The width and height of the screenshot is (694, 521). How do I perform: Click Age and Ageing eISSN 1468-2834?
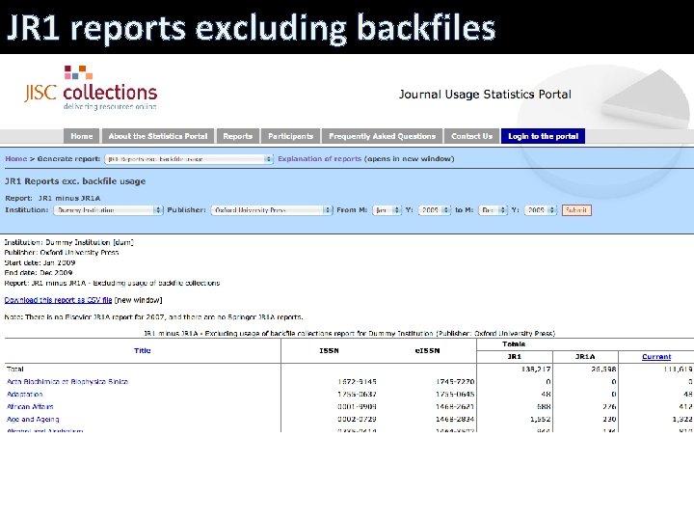pos(455,419)
